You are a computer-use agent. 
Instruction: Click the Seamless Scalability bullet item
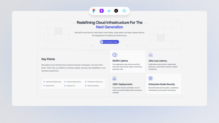pyautogui.click(x=93, y=86)
